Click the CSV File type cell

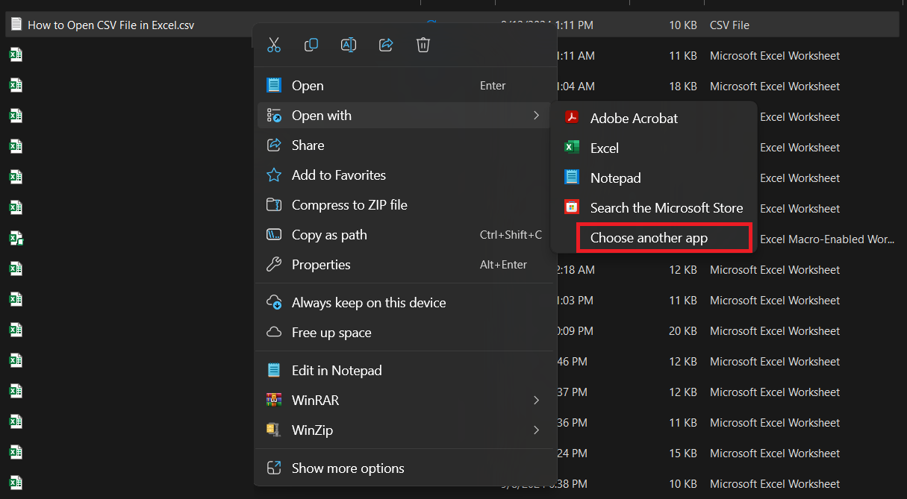[729, 25]
